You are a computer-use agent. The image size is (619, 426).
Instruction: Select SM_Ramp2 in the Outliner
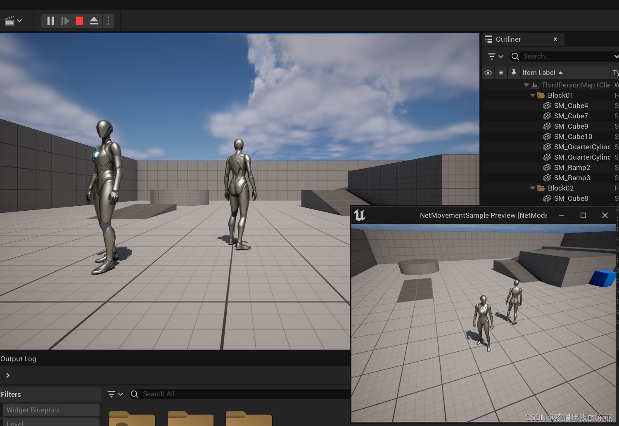tap(550, 167)
